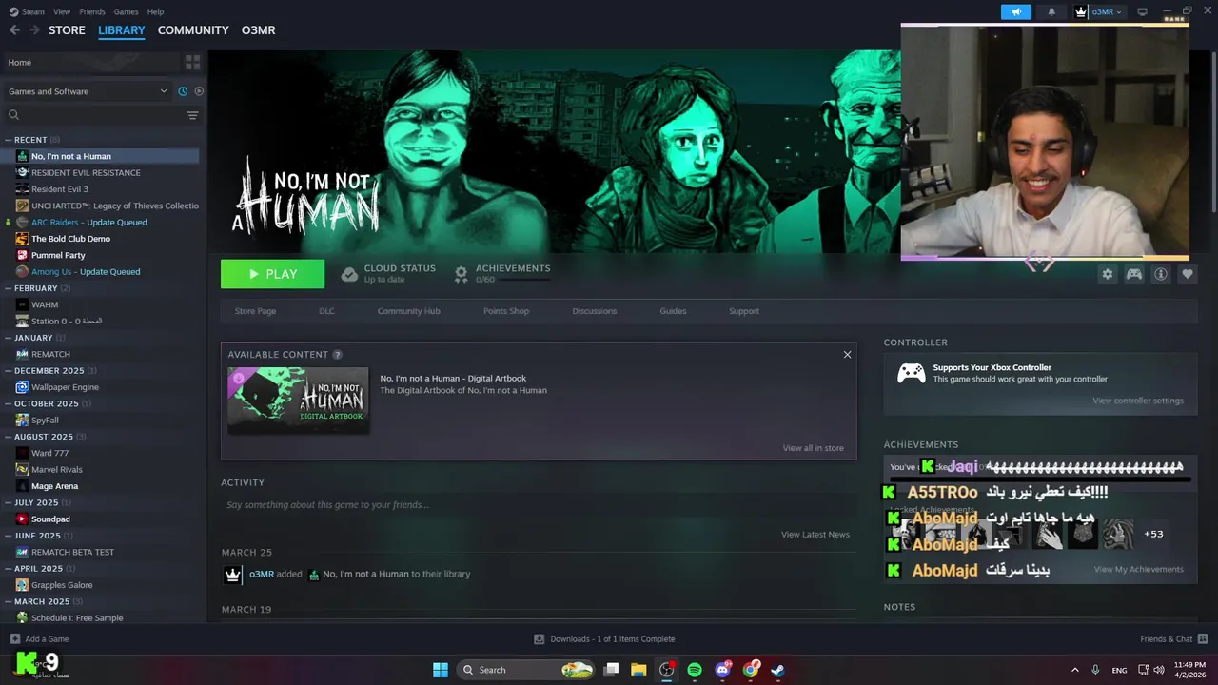This screenshot has width=1218, height=685.
Task: Open the O3MR profile tab
Action: (x=258, y=30)
